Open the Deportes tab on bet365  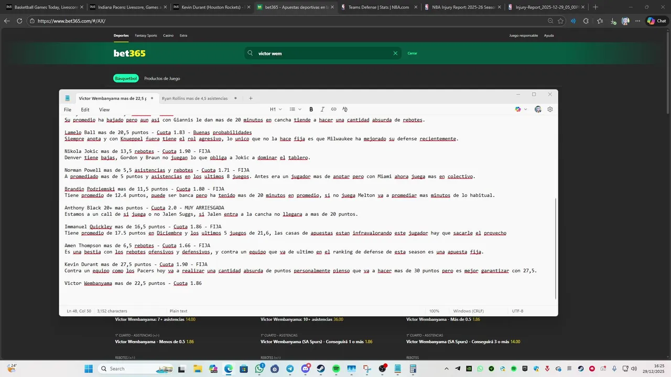(x=121, y=36)
